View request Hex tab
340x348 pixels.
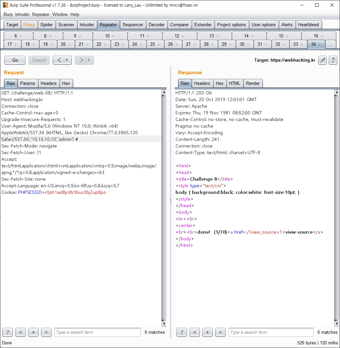coord(66,84)
